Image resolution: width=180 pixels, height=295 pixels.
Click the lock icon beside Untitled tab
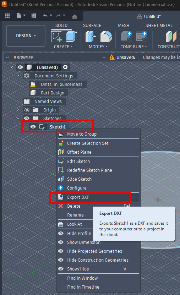pos(140,17)
